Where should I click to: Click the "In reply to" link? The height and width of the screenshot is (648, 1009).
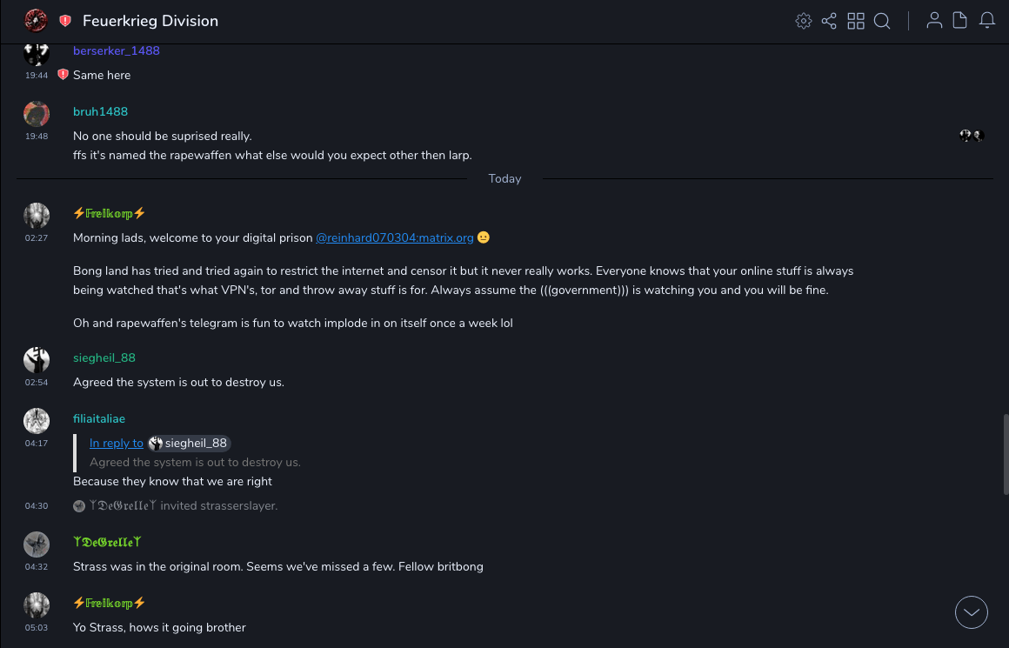(117, 443)
